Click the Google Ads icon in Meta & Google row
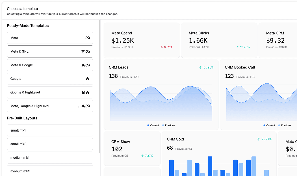297x176 pixels. [83, 65]
